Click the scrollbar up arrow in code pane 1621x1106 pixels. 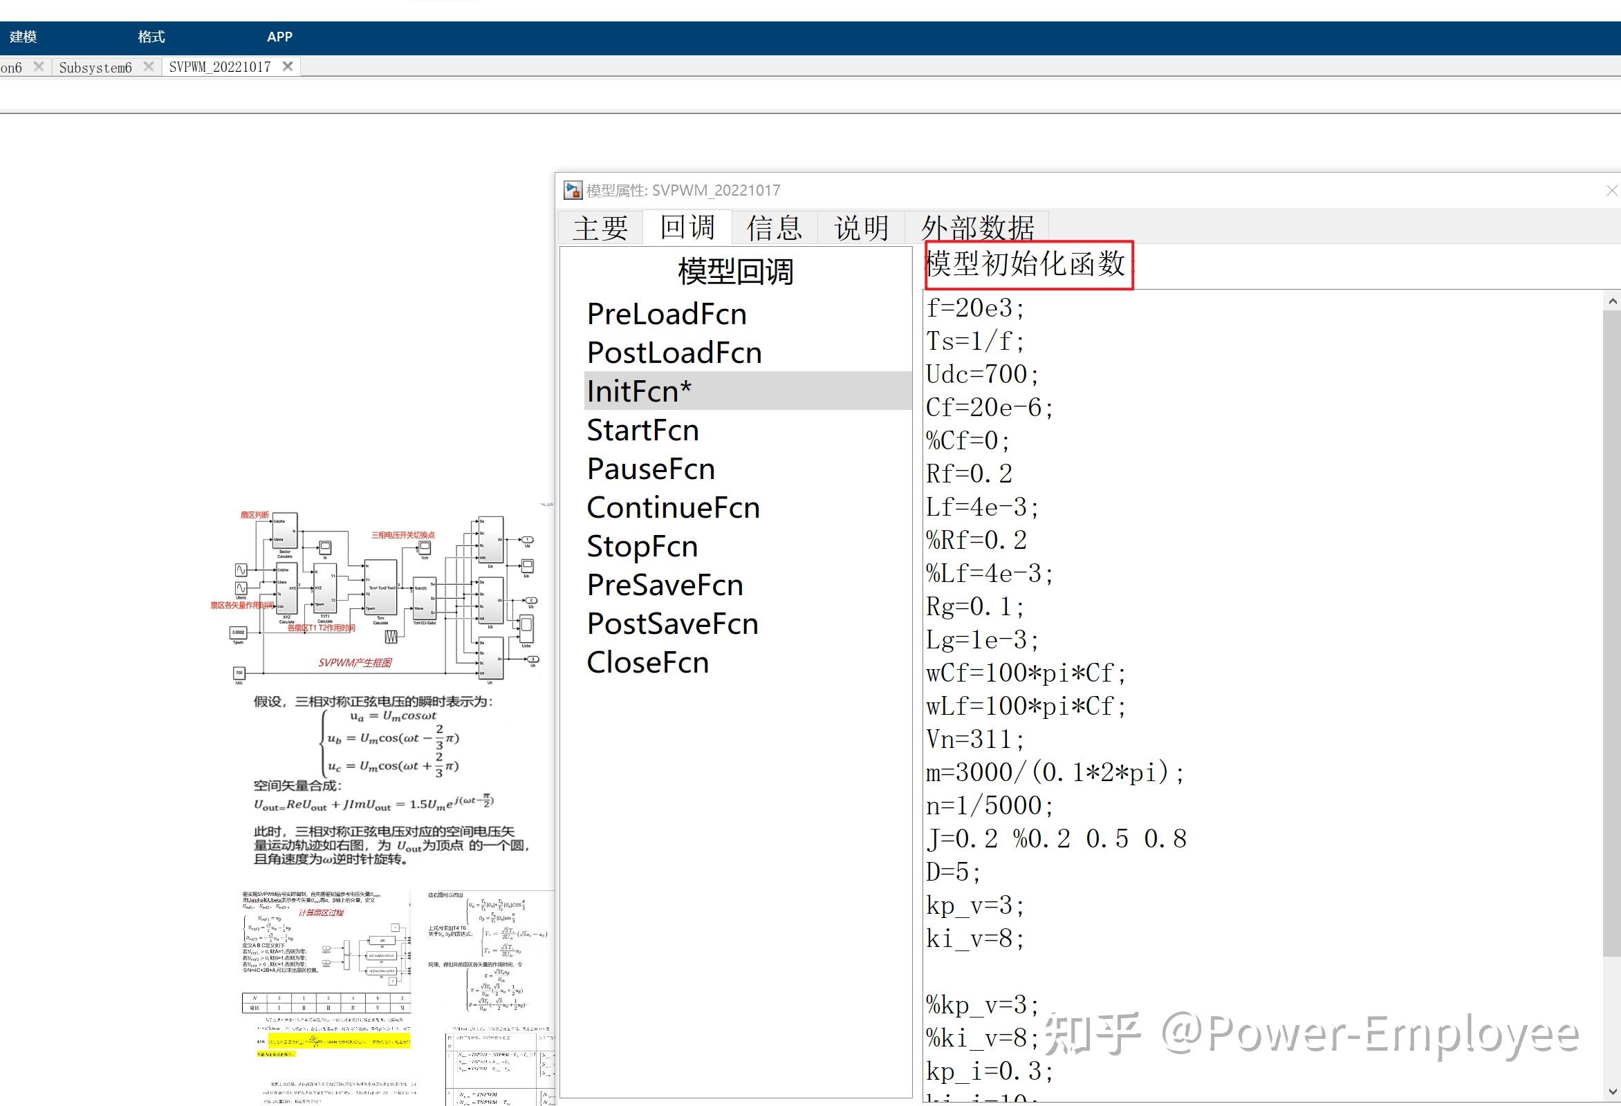tap(1612, 301)
